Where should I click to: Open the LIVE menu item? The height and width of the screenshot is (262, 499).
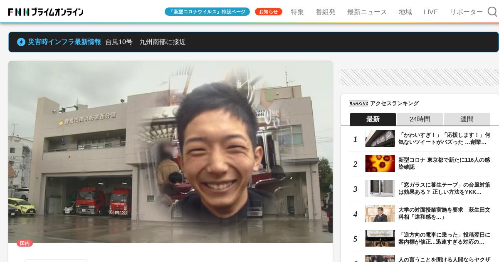431,12
